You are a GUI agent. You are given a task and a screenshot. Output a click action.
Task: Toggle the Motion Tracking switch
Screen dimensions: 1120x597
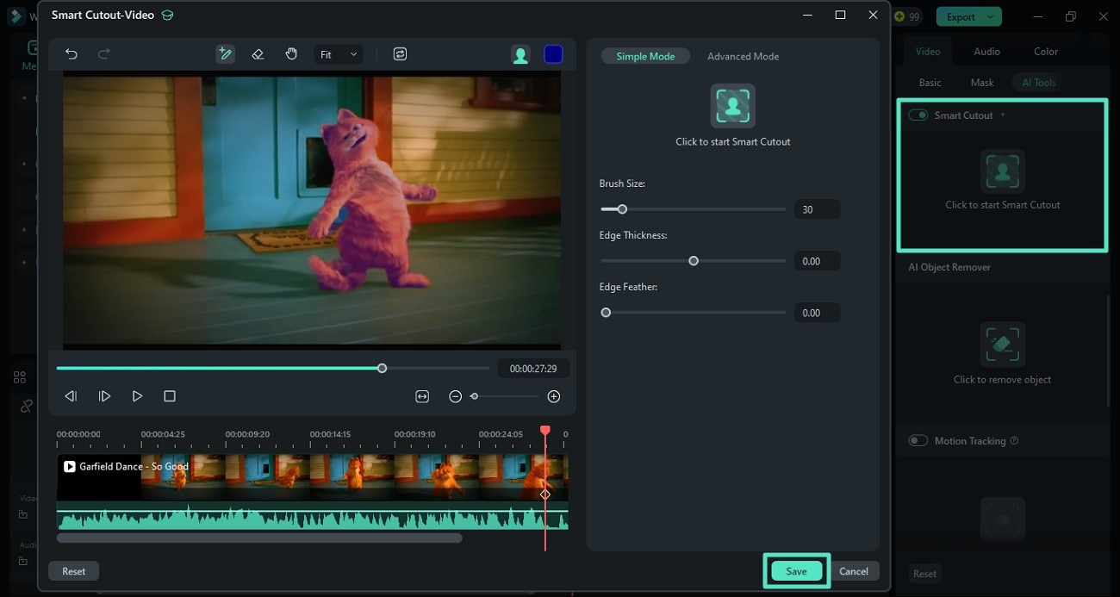918,441
